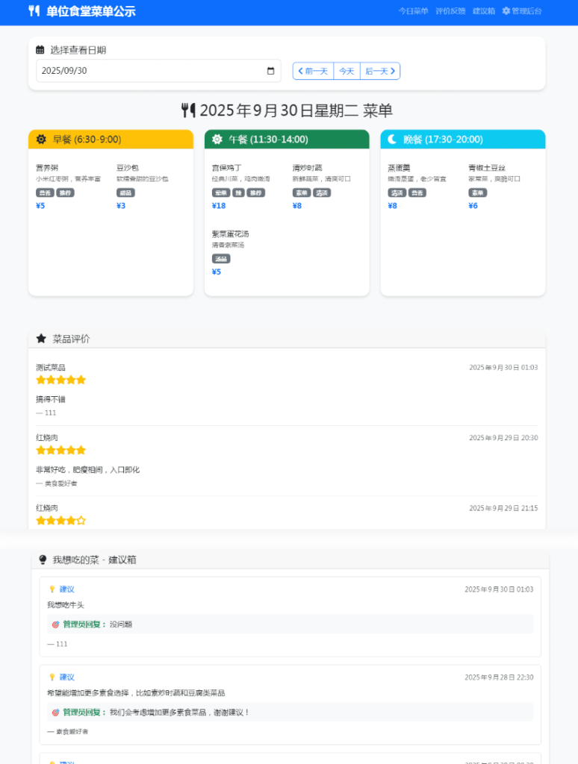点击红烧肉评价的第五颗星
This screenshot has width=578, height=764.
(81, 450)
